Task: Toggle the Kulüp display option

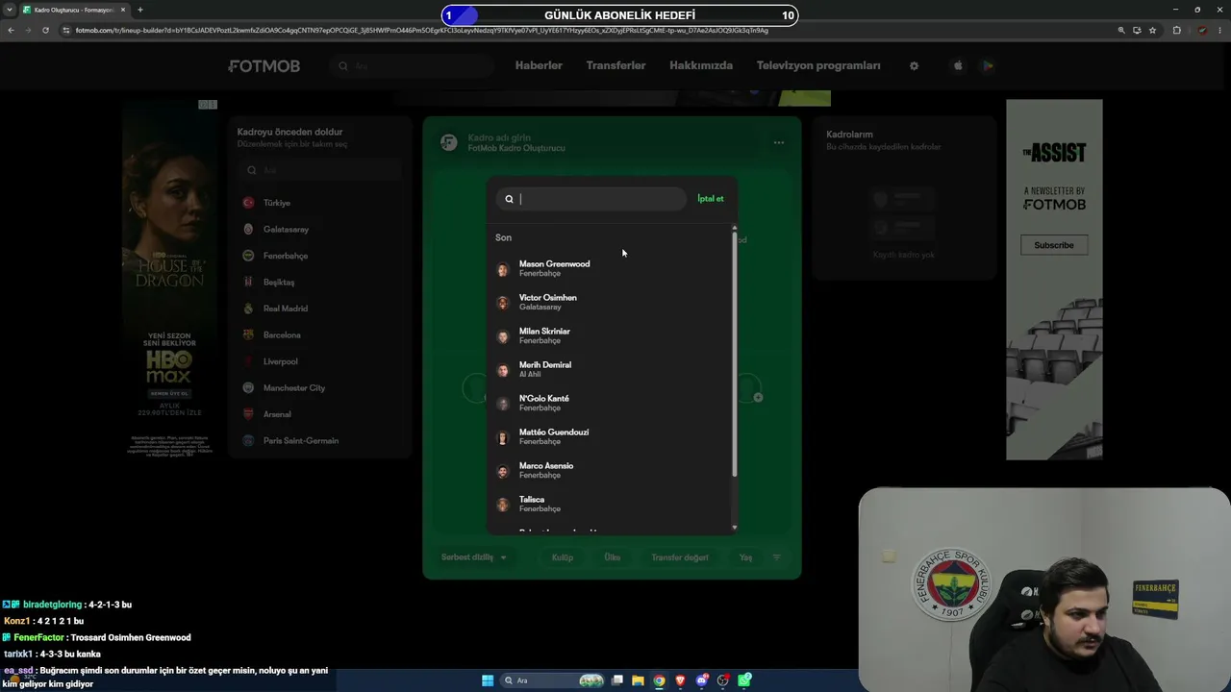Action: click(563, 557)
